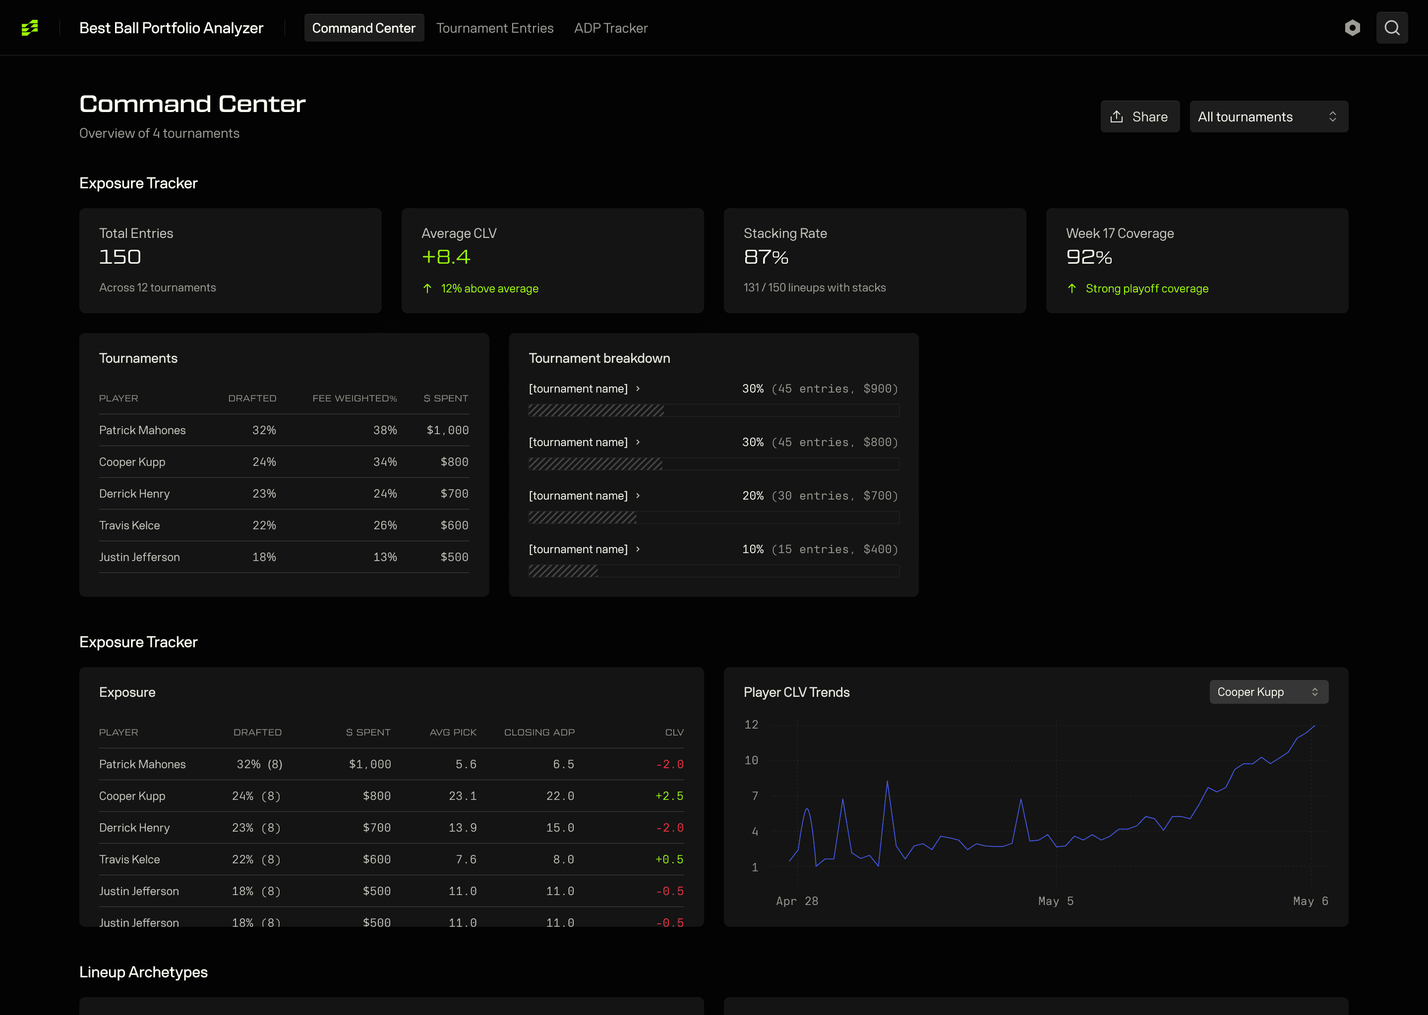
Task: Expand the 20% tournament name entry
Action: (x=578, y=496)
